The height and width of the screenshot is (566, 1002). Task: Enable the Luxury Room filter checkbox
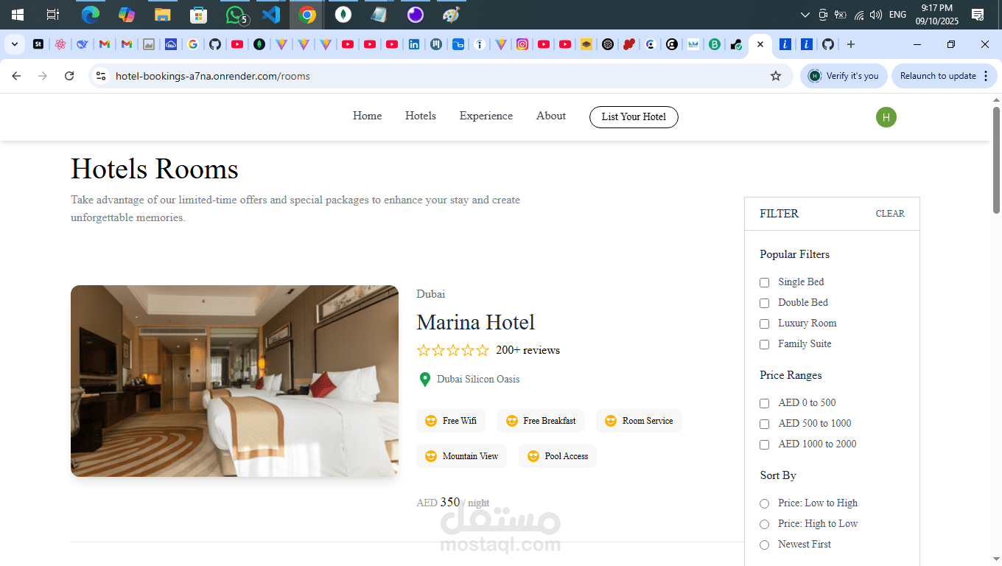coord(764,324)
